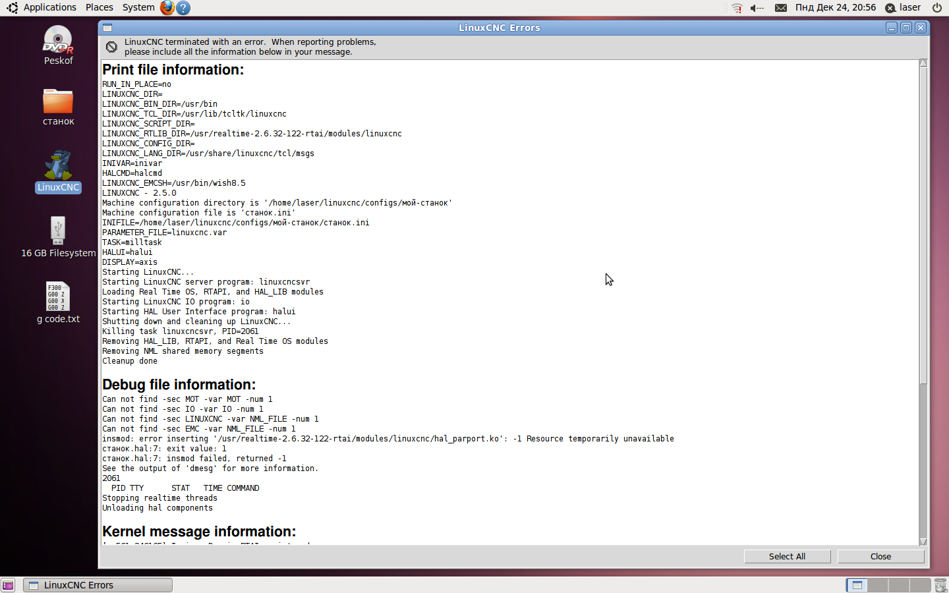This screenshot has width=949, height=593.
Task: Launch Firefox from the top panel
Action: pos(167,8)
